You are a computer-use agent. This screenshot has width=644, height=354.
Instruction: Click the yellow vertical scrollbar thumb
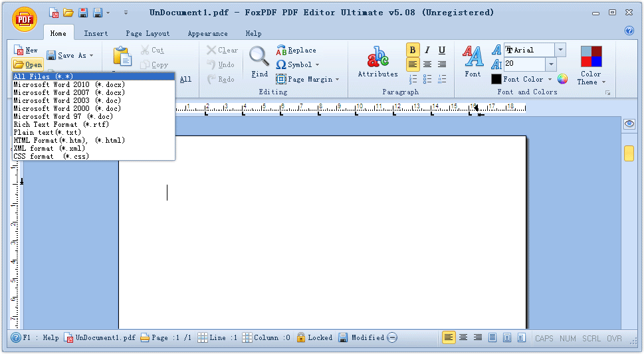tap(629, 153)
